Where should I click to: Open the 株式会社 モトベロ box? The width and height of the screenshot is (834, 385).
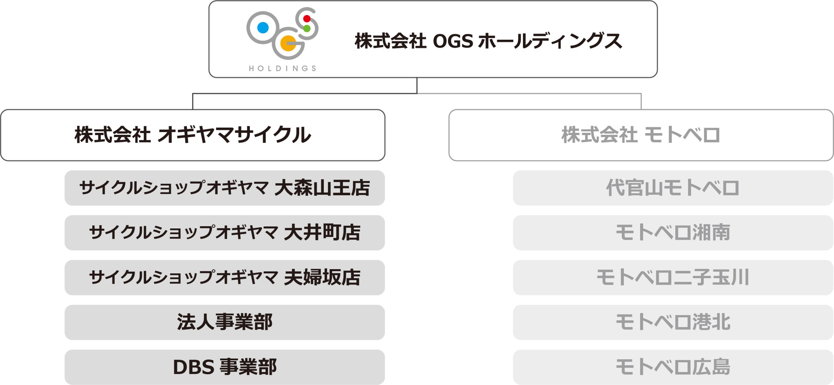(641, 135)
